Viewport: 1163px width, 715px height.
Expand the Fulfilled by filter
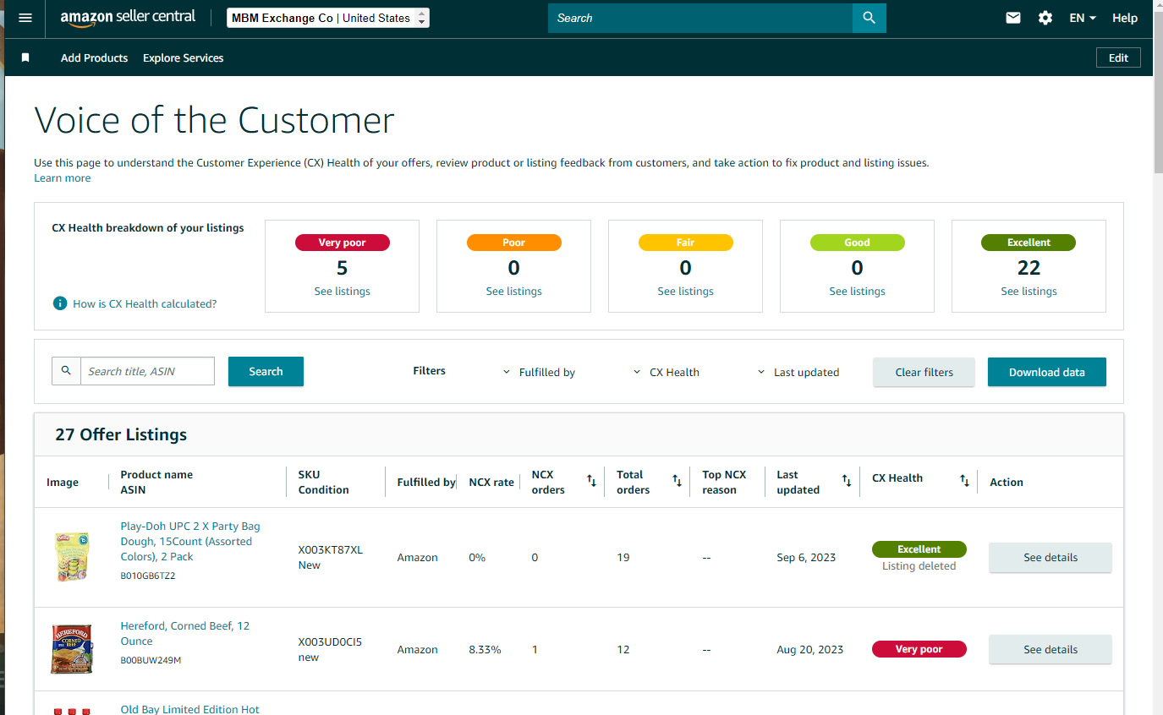(x=539, y=372)
